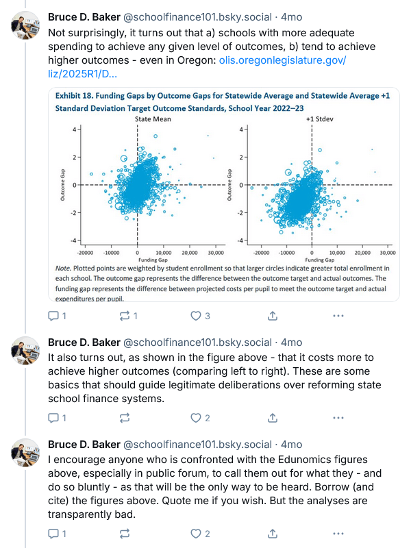Screen dimensions: 411x548
Task: Repost the second post about higher outcomes
Action: [x=125, y=417]
